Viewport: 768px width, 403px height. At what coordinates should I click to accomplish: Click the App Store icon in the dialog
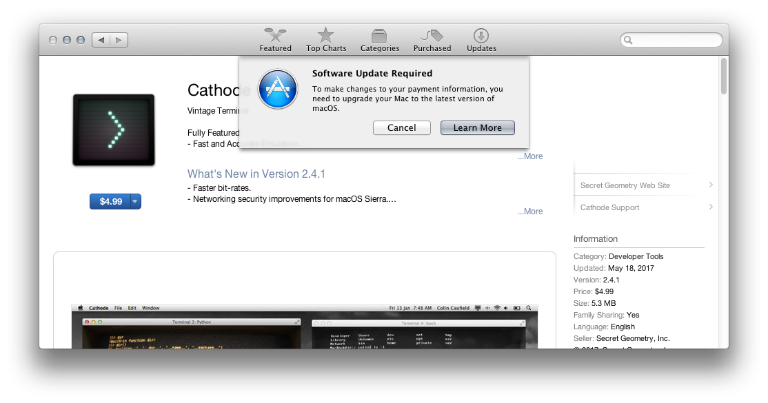coord(279,89)
